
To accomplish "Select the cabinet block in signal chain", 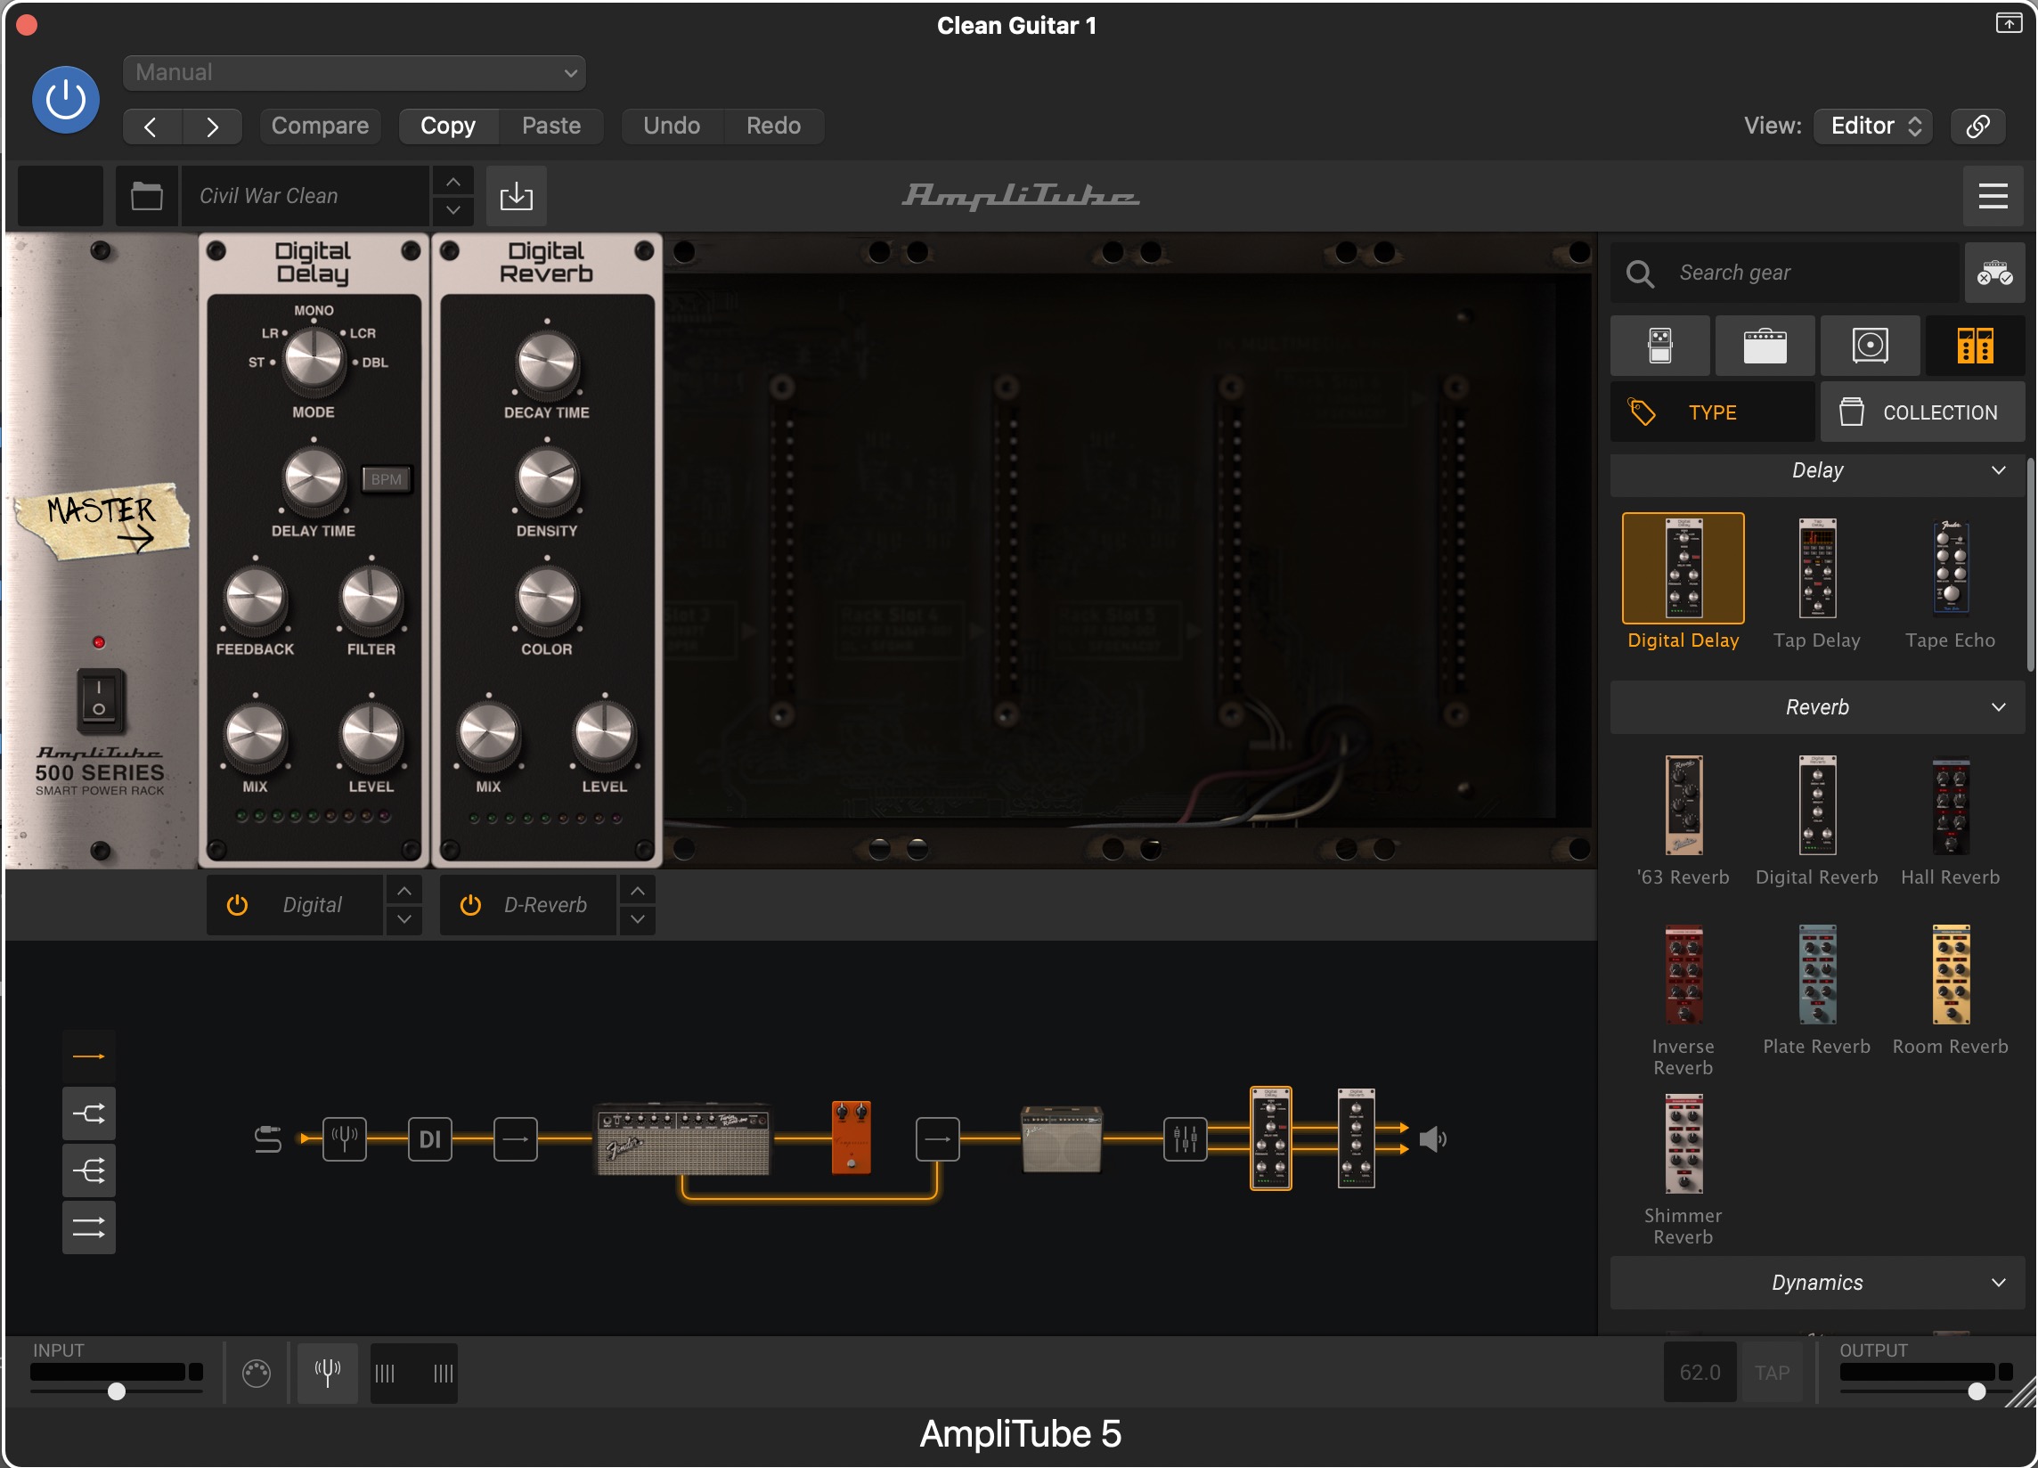I will [x=1061, y=1139].
